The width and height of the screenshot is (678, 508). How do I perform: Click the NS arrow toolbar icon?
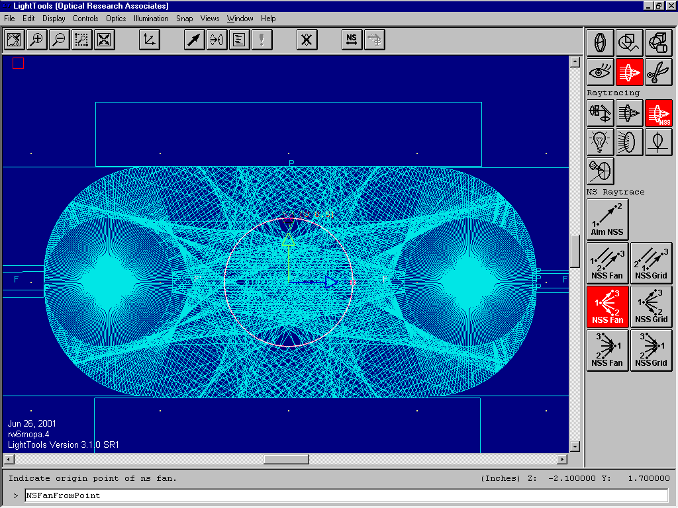[352, 40]
